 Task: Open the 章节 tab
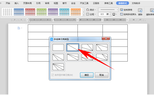[65, 3]
